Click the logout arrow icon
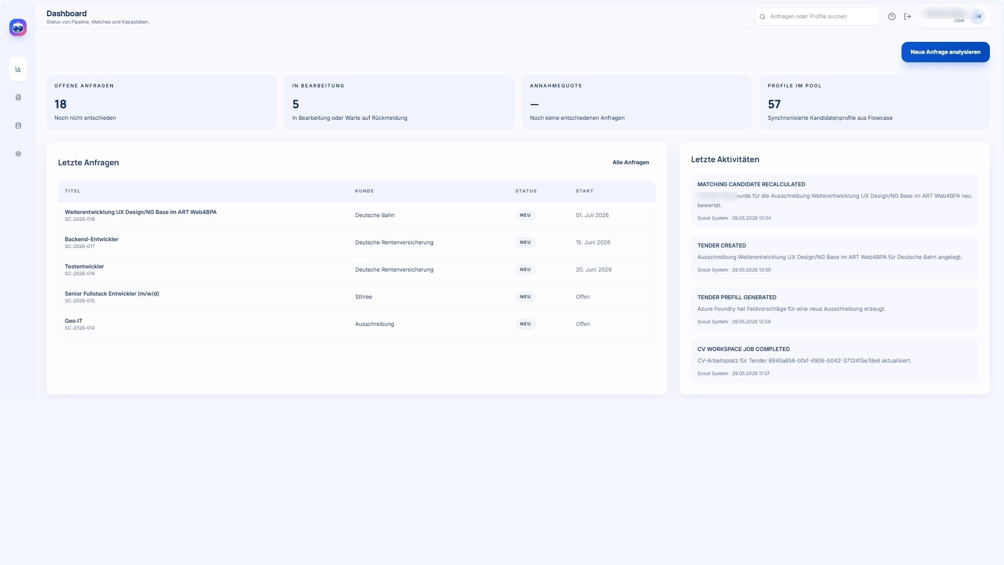Viewport: 1004px width, 565px height. (x=908, y=17)
